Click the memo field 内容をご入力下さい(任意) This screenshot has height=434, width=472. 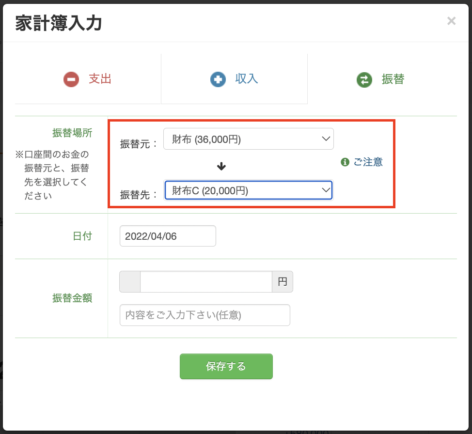pyautogui.click(x=205, y=315)
